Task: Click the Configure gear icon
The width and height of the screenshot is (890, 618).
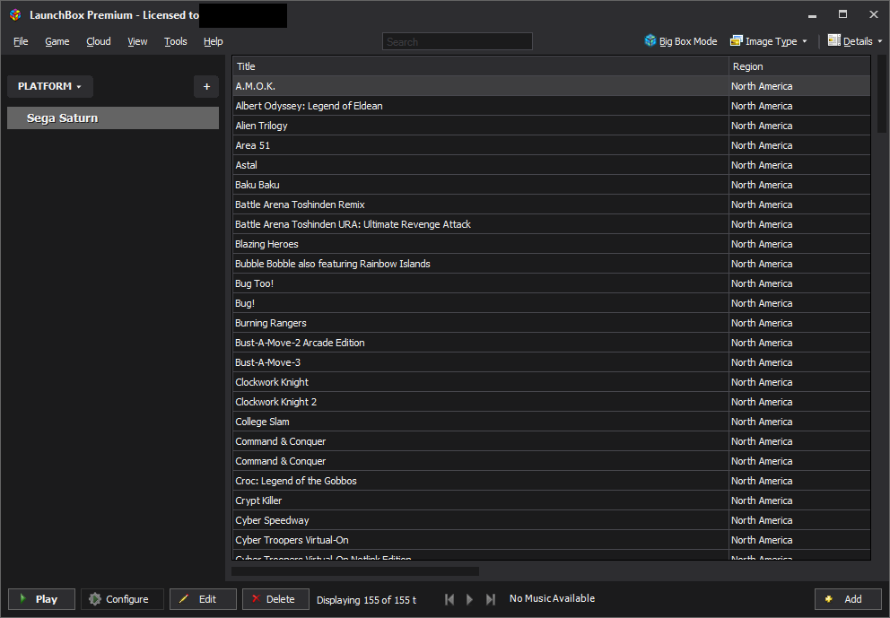Action: tap(95, 598)
